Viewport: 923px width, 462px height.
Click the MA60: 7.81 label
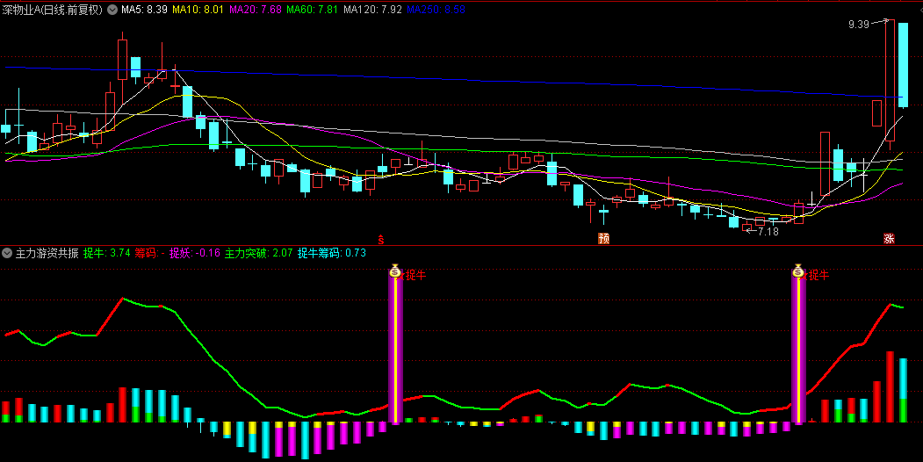click(312, 10)
